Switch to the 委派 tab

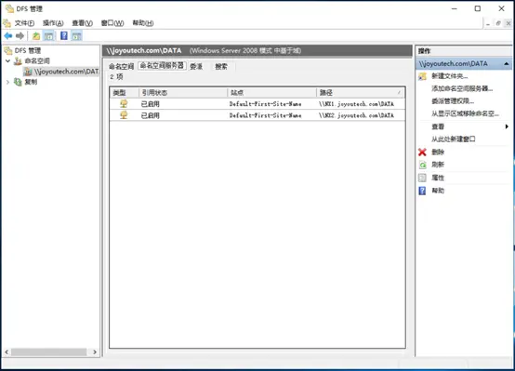[x=196, y=66]
